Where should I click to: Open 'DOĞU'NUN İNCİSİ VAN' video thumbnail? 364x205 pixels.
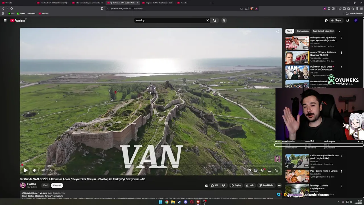tap(297, 72)
